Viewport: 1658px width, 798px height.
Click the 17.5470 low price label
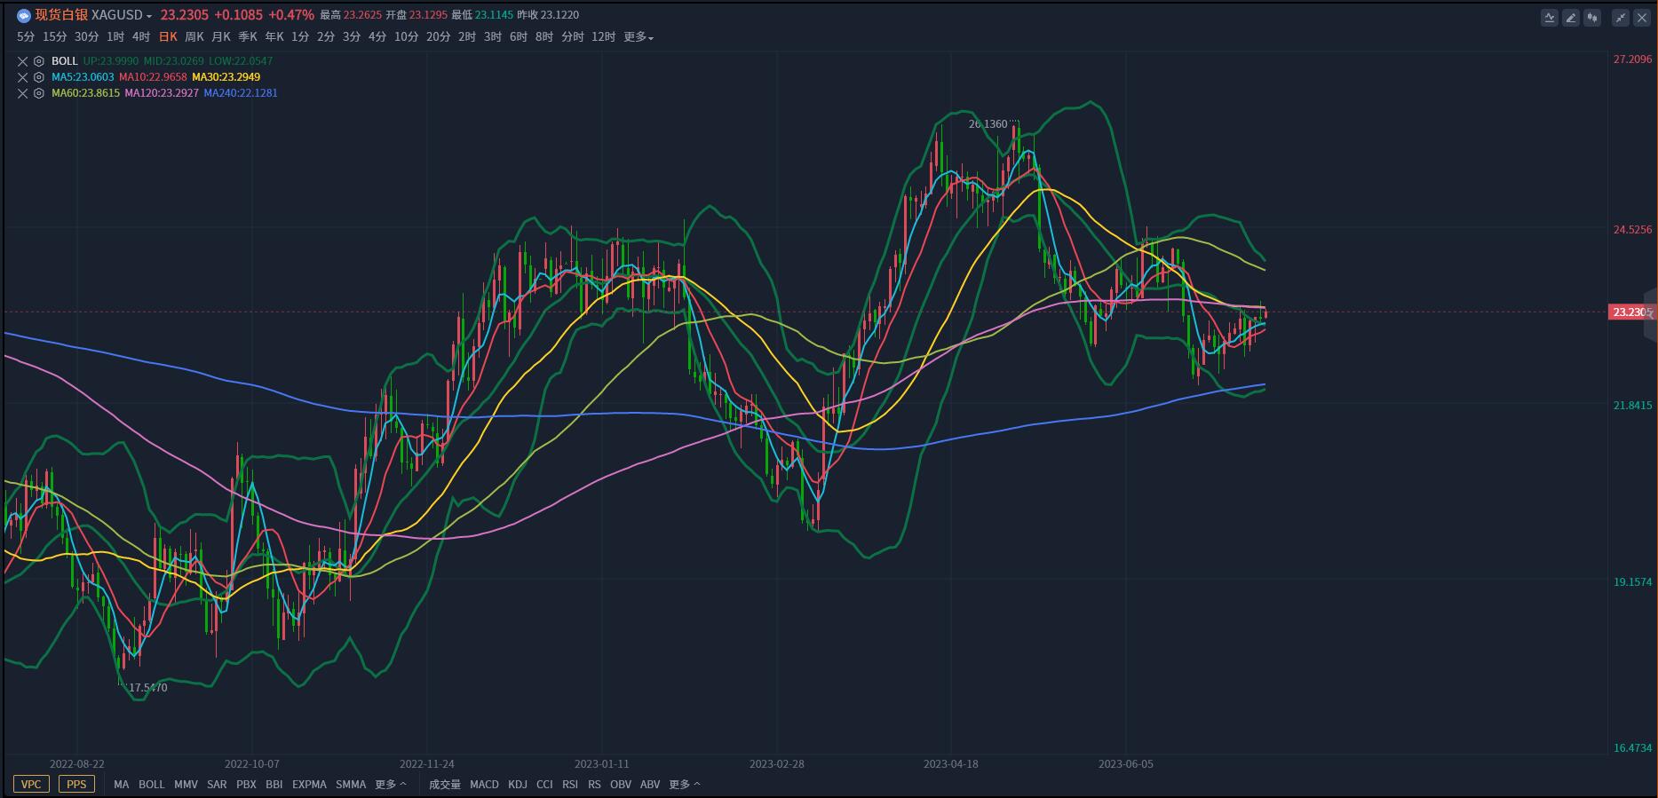pos(148,688)
